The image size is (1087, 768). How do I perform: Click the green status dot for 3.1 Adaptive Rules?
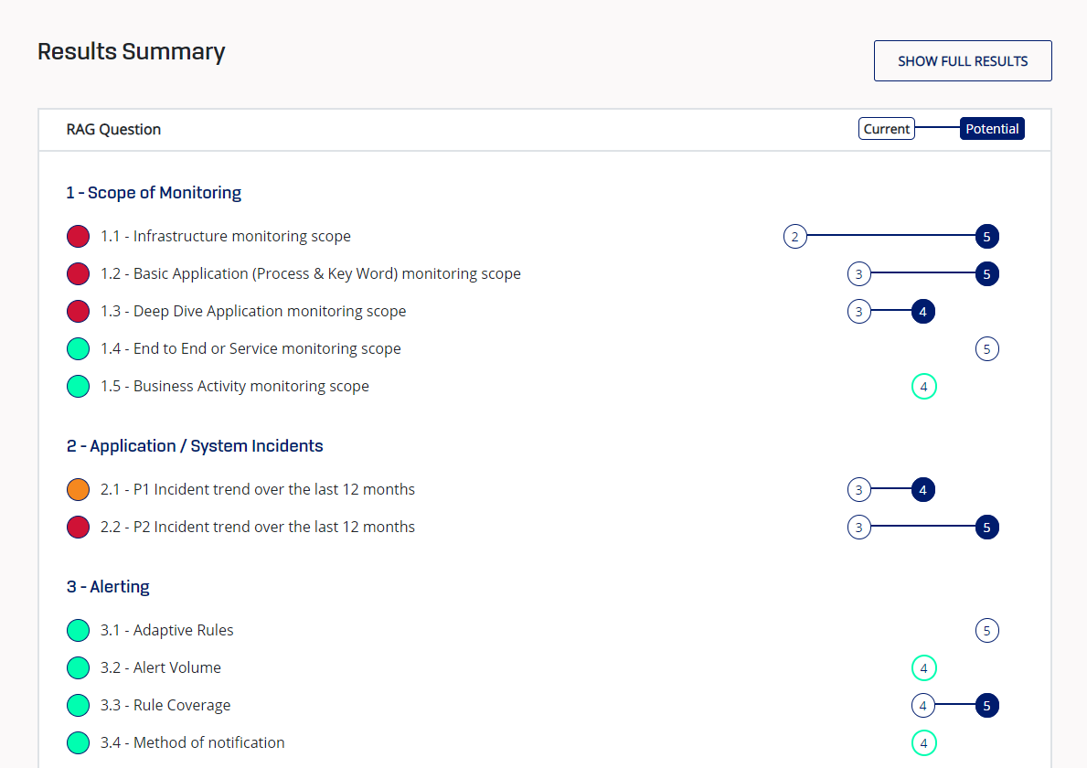(79, 630)
